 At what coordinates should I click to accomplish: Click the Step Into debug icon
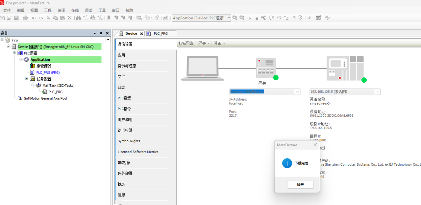pos(279,18)
